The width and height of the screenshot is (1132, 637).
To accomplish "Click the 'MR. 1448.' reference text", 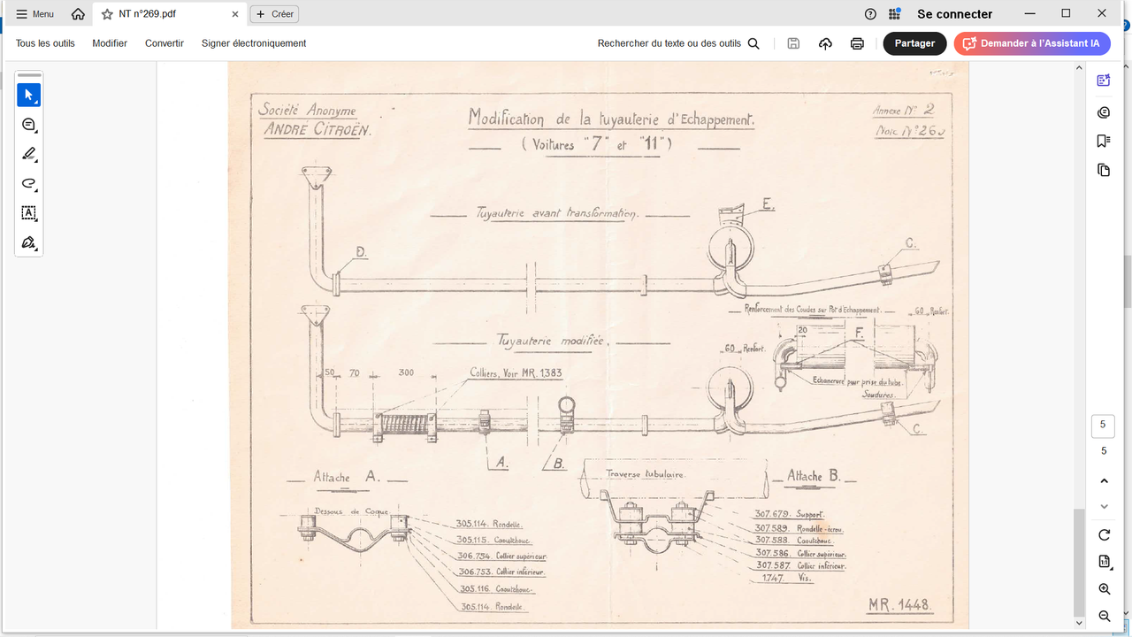I will [x=899, y=605].
